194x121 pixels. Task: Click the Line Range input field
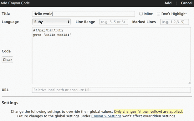[114, 22]
